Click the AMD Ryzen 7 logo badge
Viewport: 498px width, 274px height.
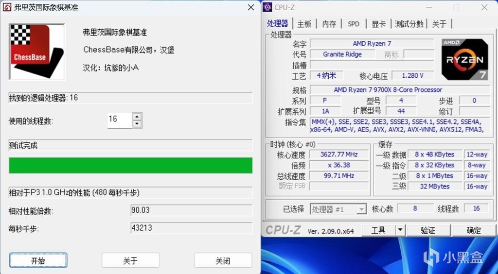click(464, 59)
